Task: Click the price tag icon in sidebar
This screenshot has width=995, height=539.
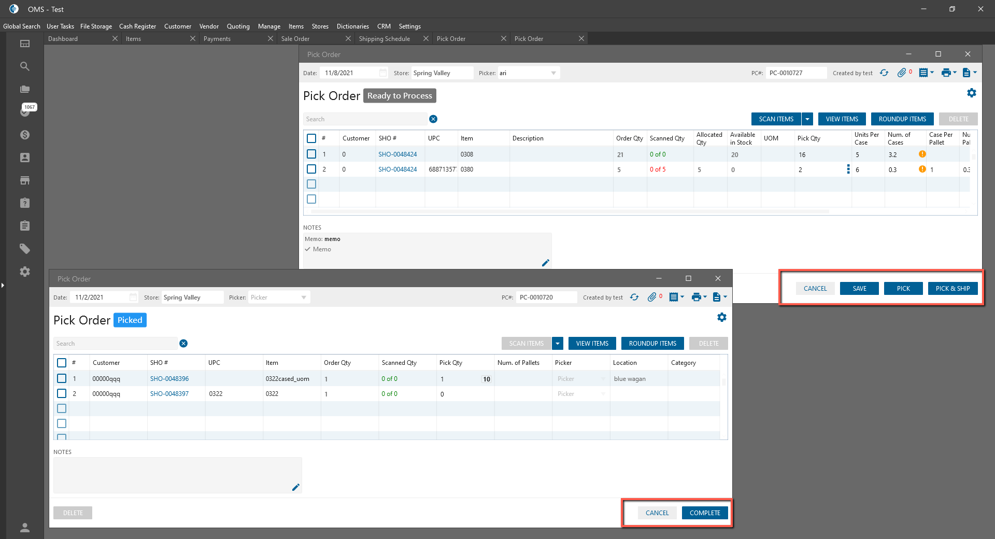Action: [24, 249]
